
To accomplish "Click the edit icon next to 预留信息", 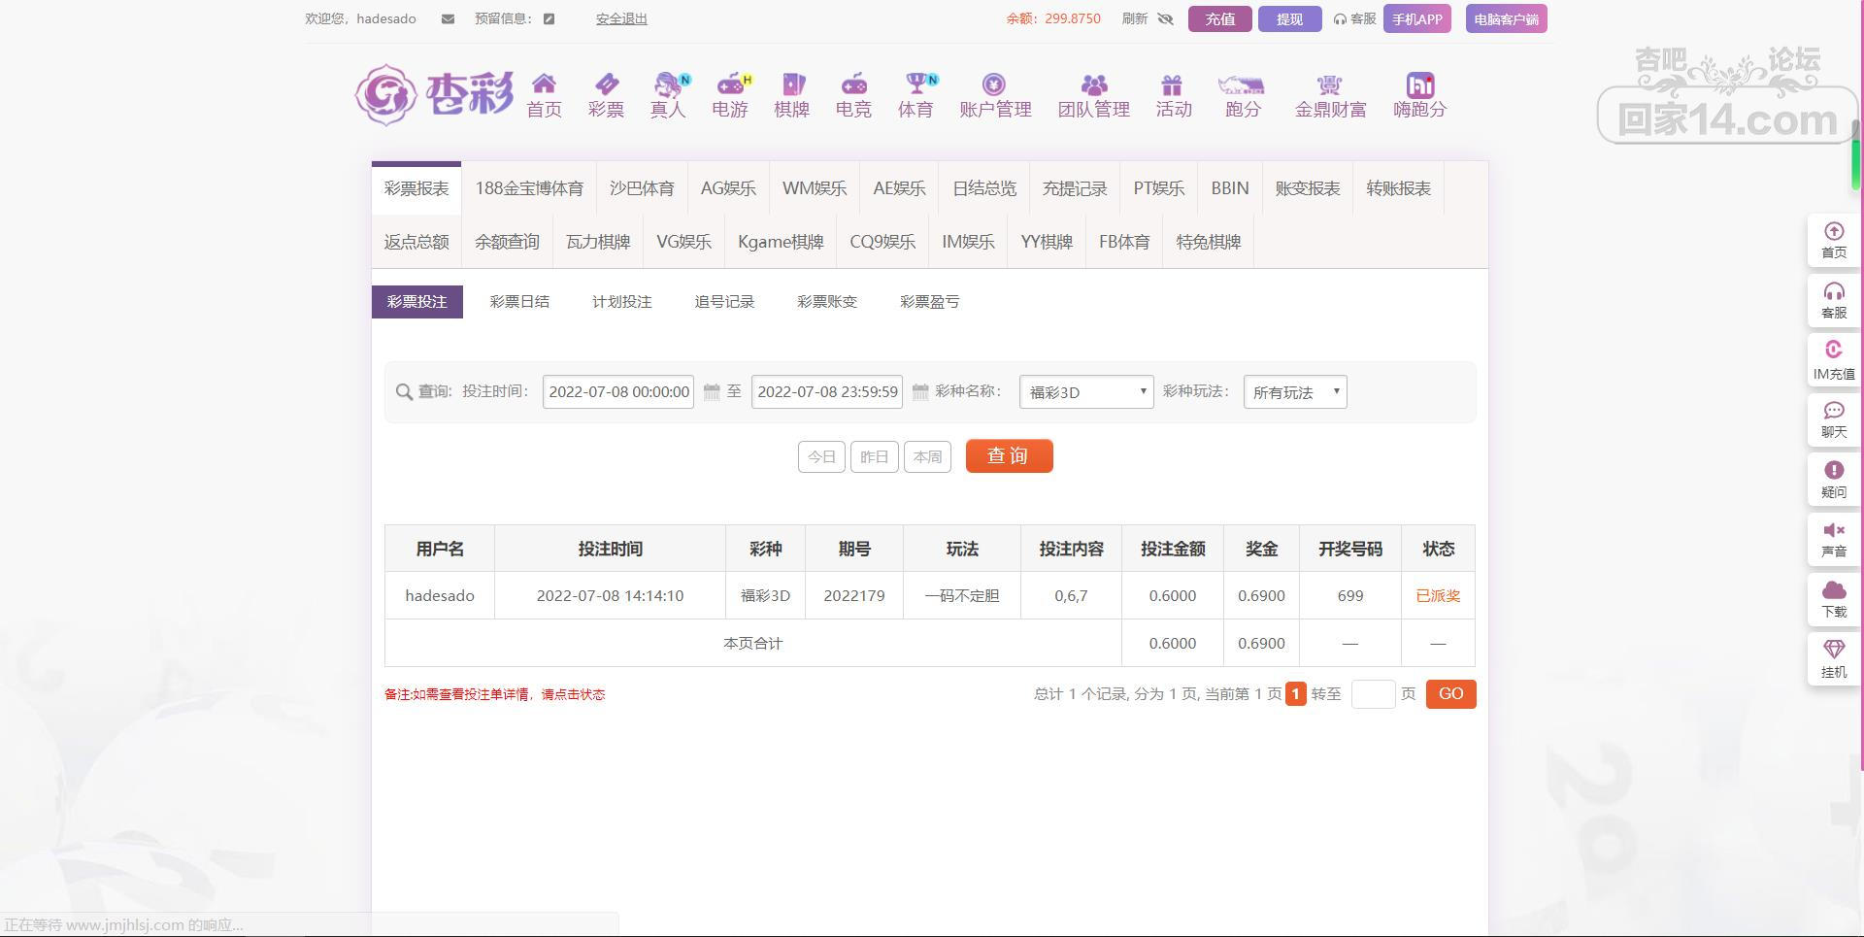I will [x=549, y=19].
